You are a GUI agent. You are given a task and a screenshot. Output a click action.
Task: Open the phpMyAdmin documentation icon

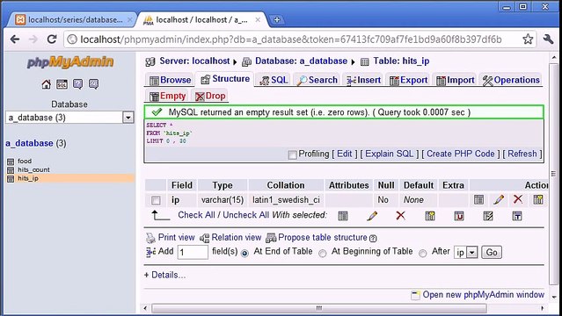point(77,84)
